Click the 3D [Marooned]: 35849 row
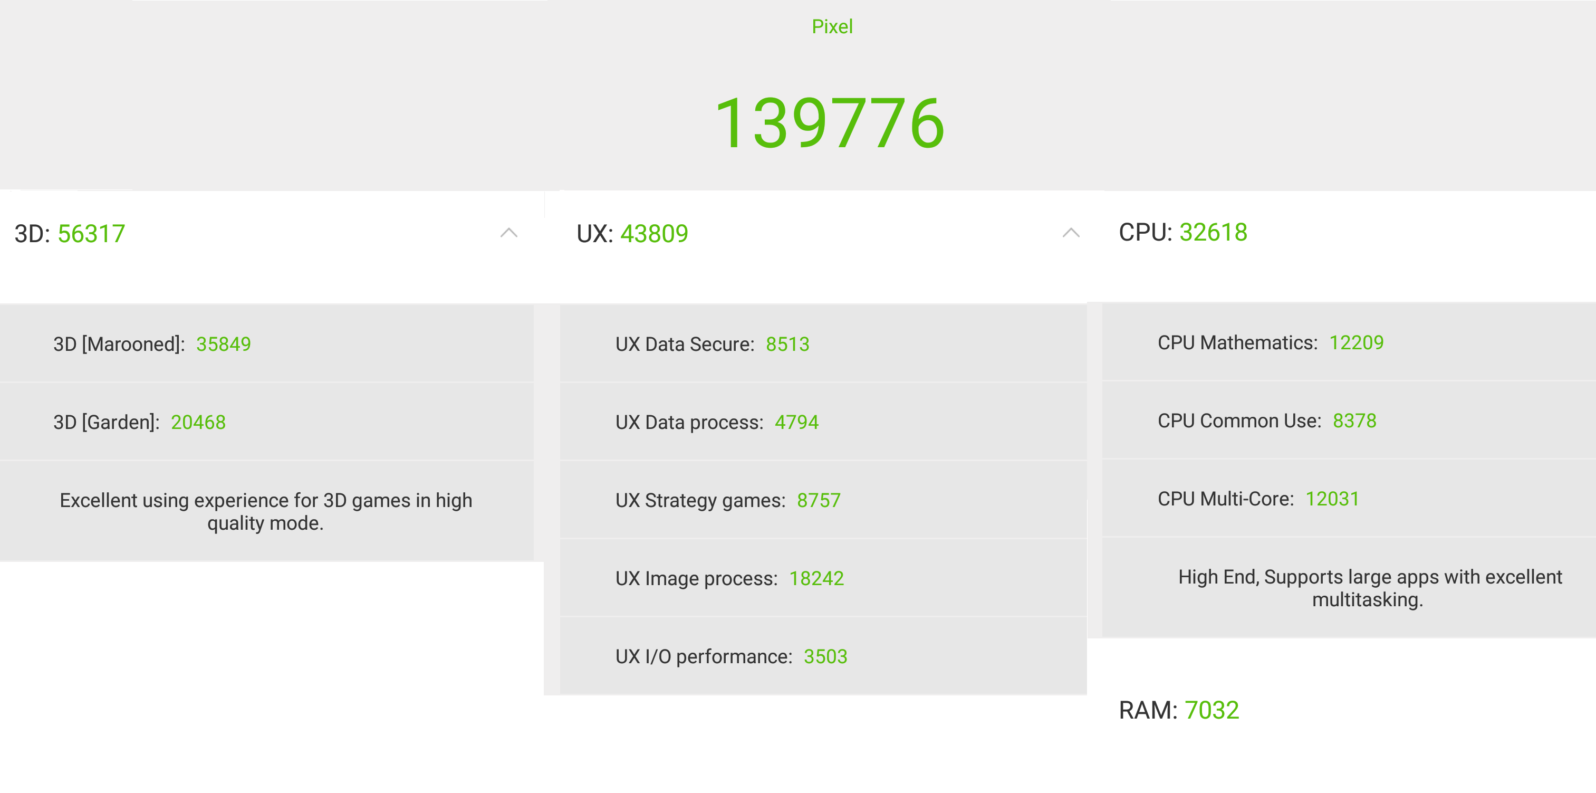Screen dimensions: 1596x793 267,344
